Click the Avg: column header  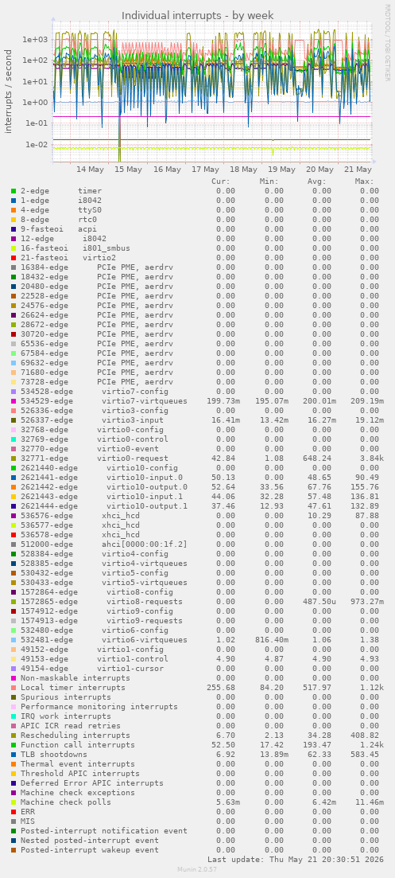tap(317, 181)
